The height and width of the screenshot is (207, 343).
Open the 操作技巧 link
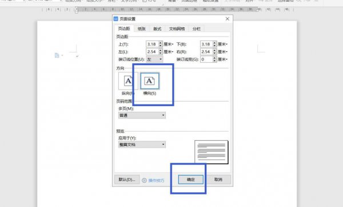[156, 180]
